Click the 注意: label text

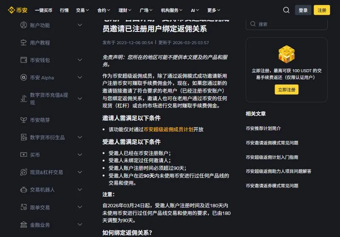click(108, 195)
